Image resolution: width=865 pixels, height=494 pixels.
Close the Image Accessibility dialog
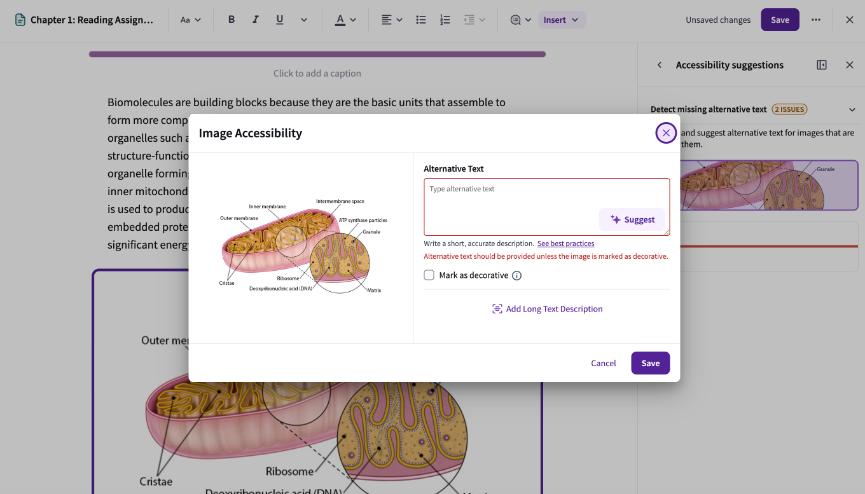[666, 133]
